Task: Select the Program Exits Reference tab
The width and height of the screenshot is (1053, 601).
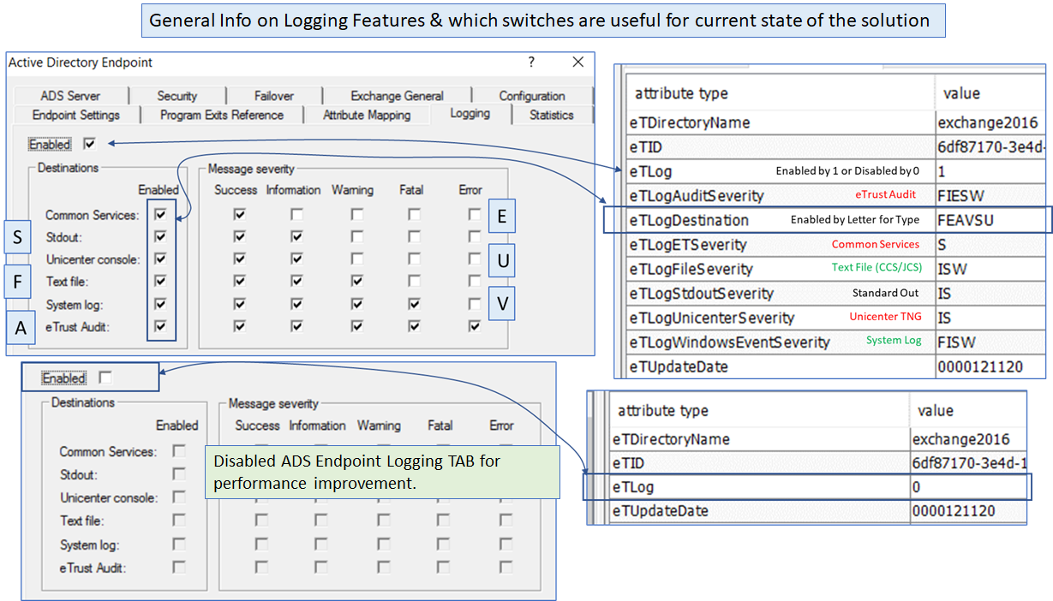Action: [x=221, y=115]
